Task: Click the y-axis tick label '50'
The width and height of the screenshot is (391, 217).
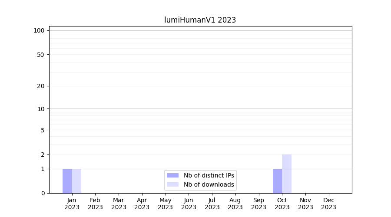Action: coord(41,55)
